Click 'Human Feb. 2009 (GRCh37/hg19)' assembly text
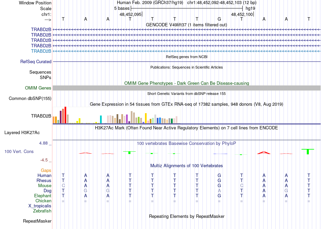This screenshot has height=229, width=321. (x=150, y=3)
